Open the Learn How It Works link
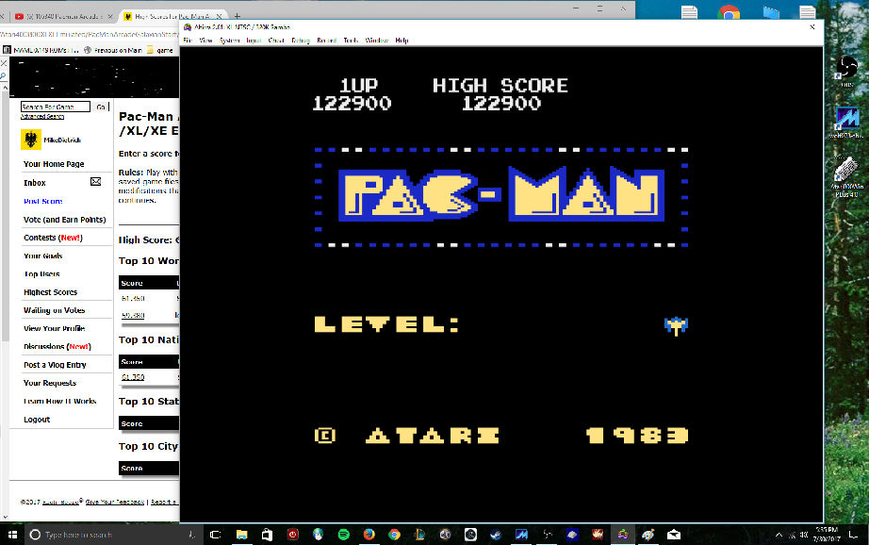Viewport: 869px width, 545px height. [60, 402]
